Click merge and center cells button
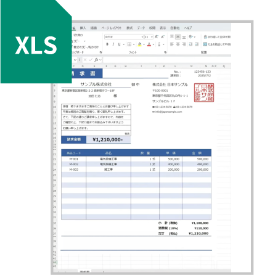The width and height of the screenshot is (254, 275). pyautogui.click(x=217, y=44)
